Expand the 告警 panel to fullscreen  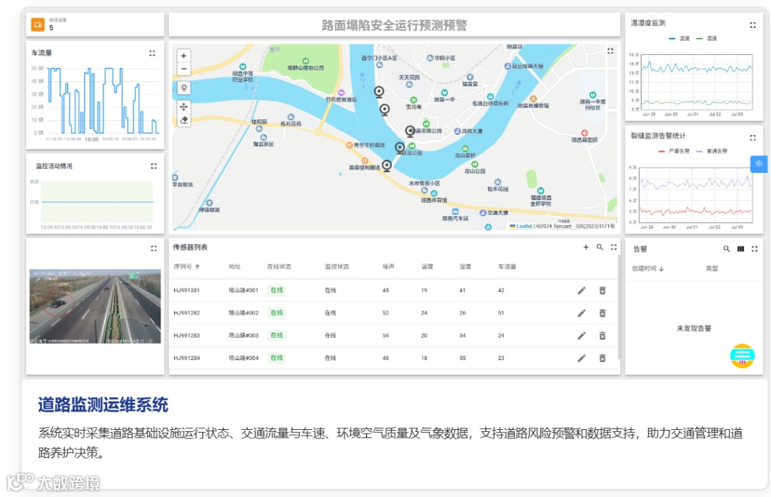[x=755, y=249]
